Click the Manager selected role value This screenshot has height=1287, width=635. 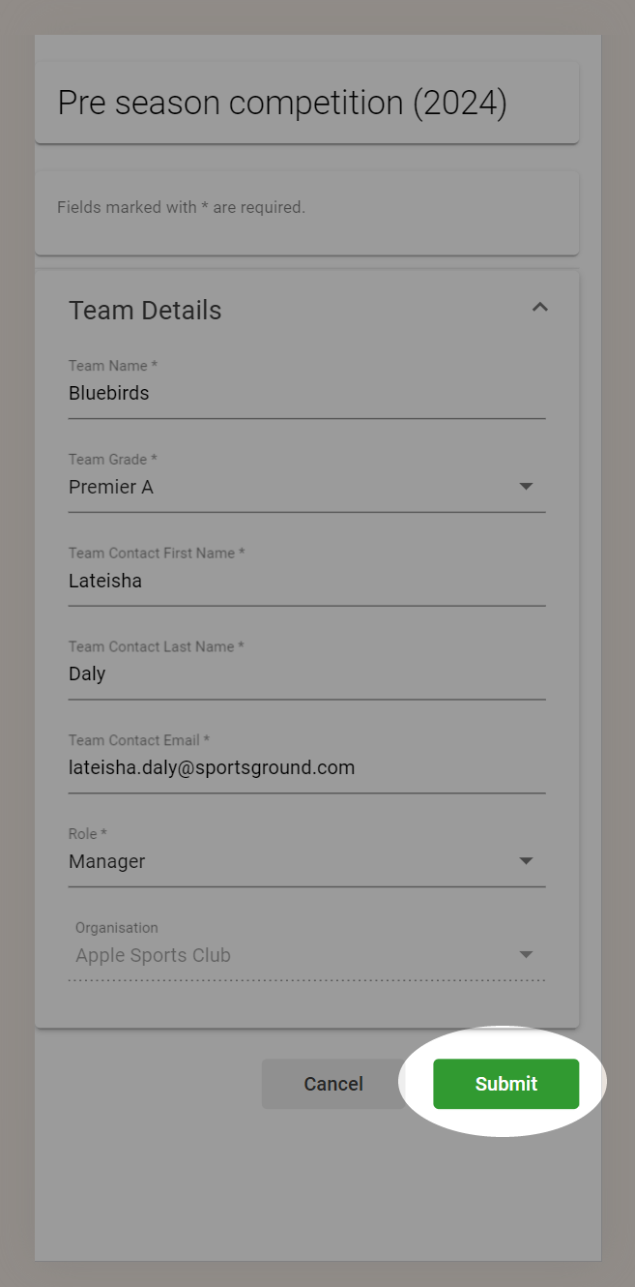coord(107,861)
